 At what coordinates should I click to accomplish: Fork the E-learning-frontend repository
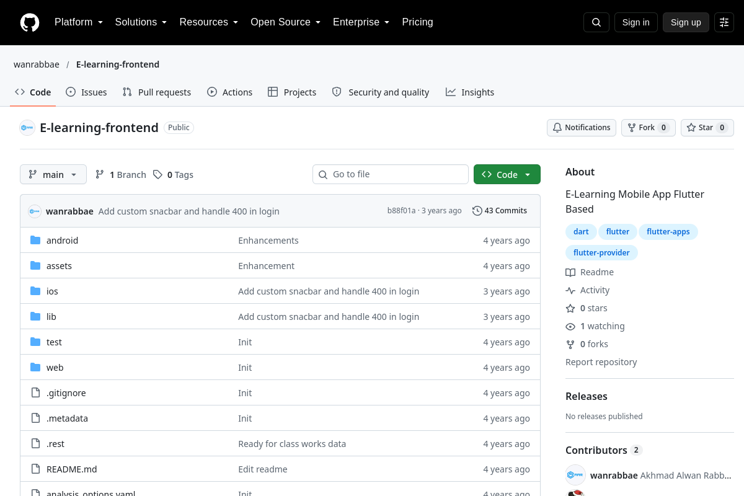(x=649, y=128)
